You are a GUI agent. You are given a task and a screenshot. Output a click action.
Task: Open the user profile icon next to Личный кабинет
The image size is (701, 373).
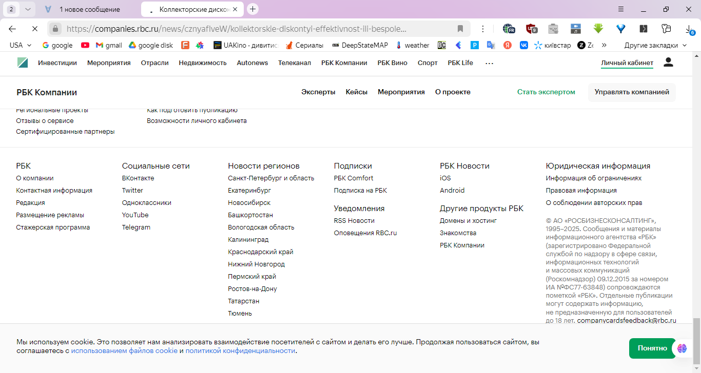pos(668,63)
